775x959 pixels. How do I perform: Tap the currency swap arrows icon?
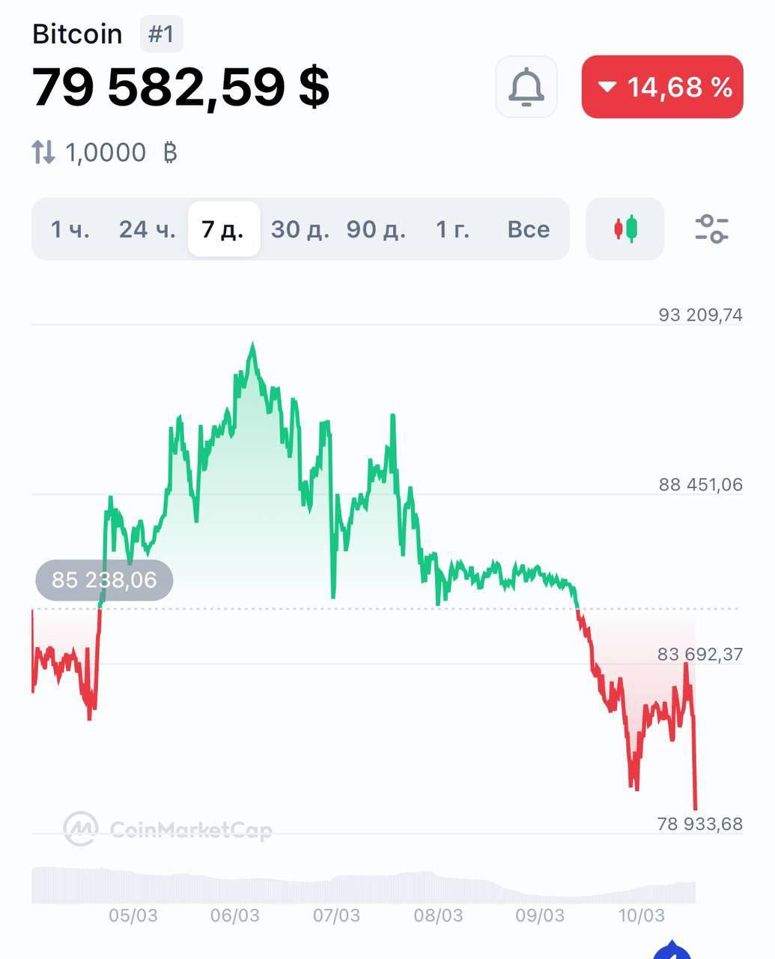[x=43, y=153]
